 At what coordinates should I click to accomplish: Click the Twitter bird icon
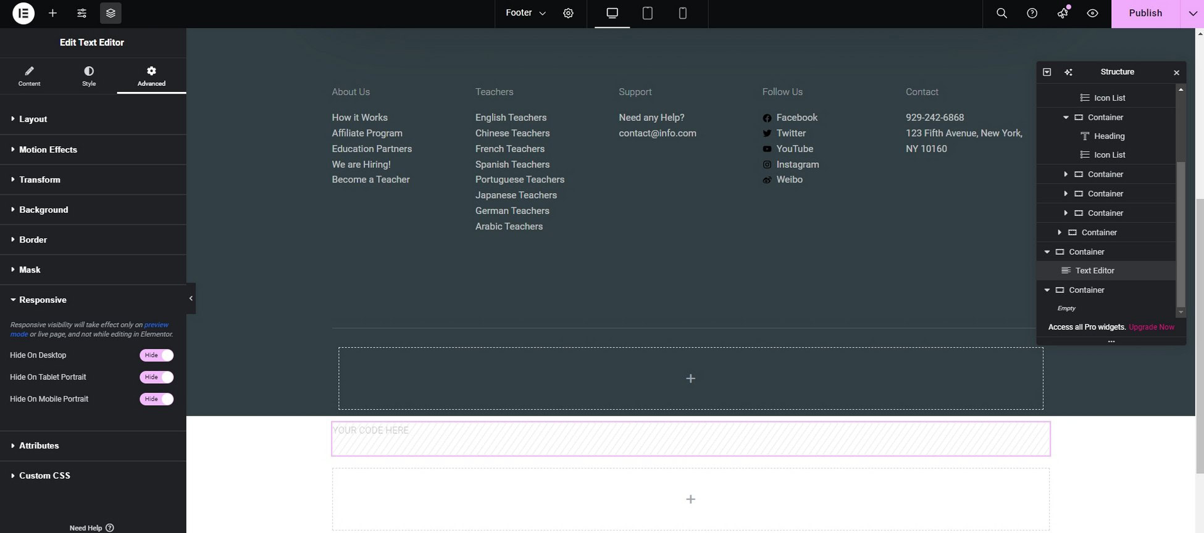(x=767, y=133)
